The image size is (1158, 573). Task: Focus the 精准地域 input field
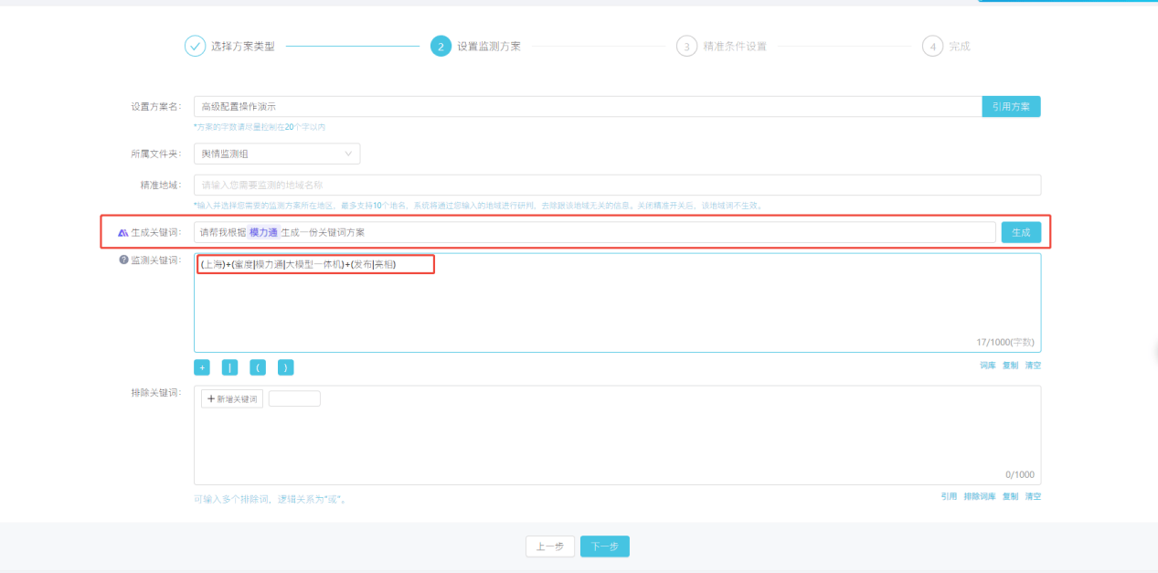coord(617,185)
